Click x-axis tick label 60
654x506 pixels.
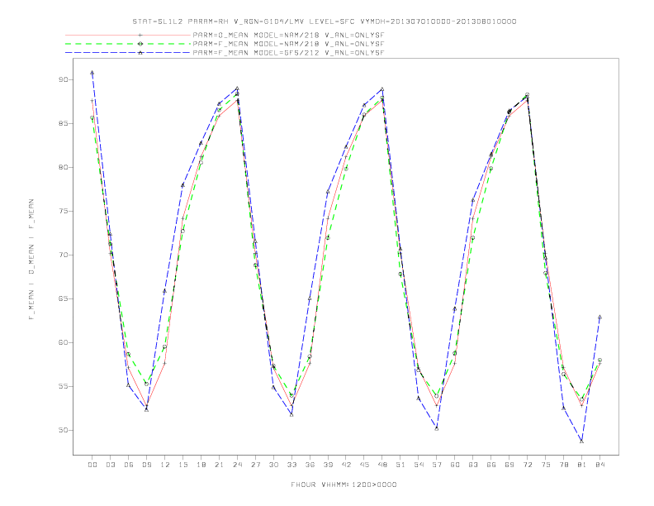coord(455,465)
